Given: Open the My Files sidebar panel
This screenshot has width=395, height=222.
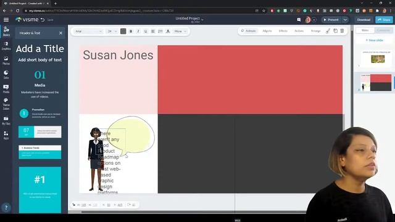Looking at the screenshot, I should [x=6, y=121].
